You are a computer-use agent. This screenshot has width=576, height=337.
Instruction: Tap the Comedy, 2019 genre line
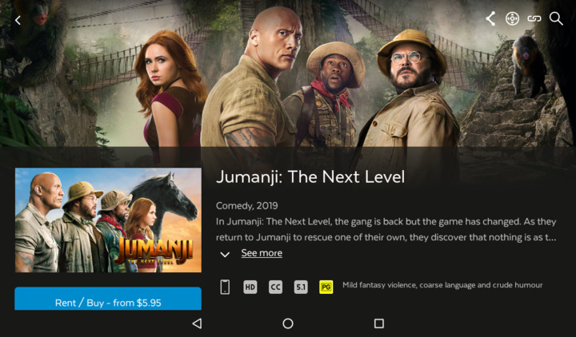247,206
